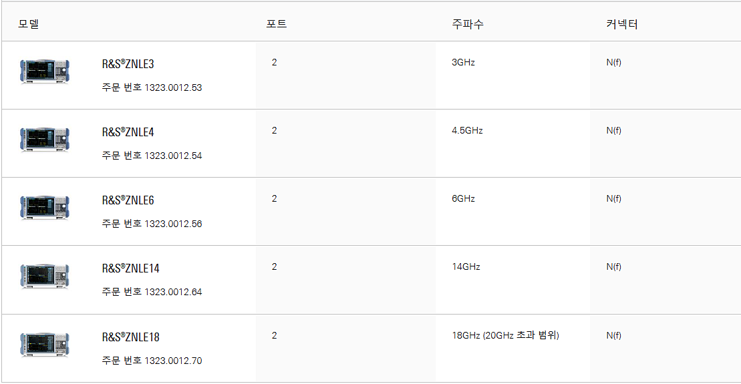Click the R&S ZNLE3 model name
This screenshot has width=741, height=384.
128,63
